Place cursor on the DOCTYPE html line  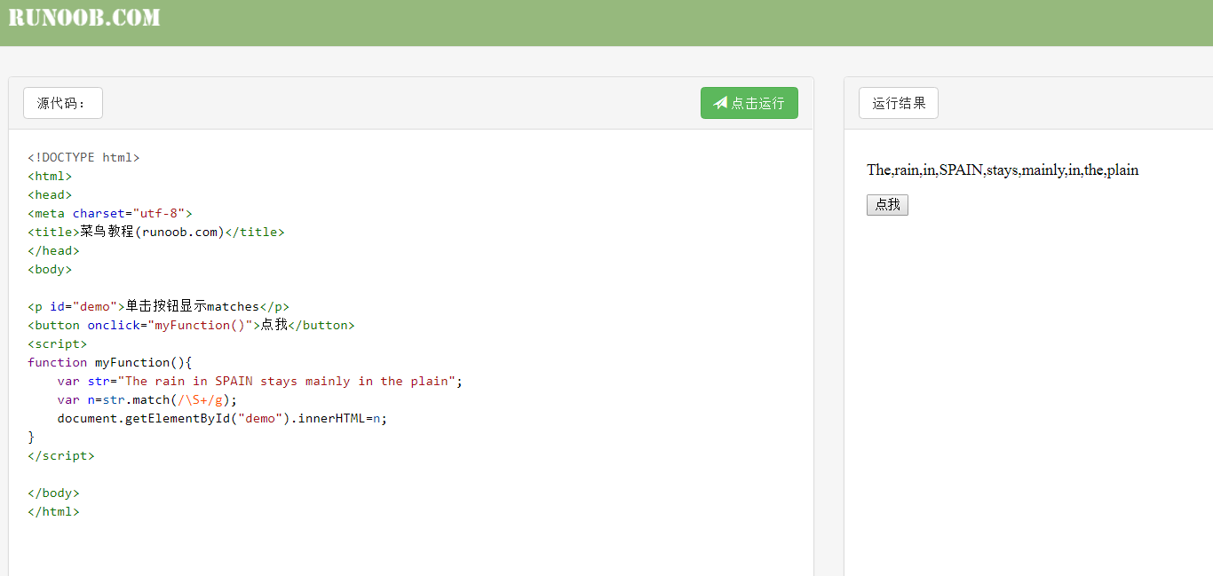coord(83,157)
